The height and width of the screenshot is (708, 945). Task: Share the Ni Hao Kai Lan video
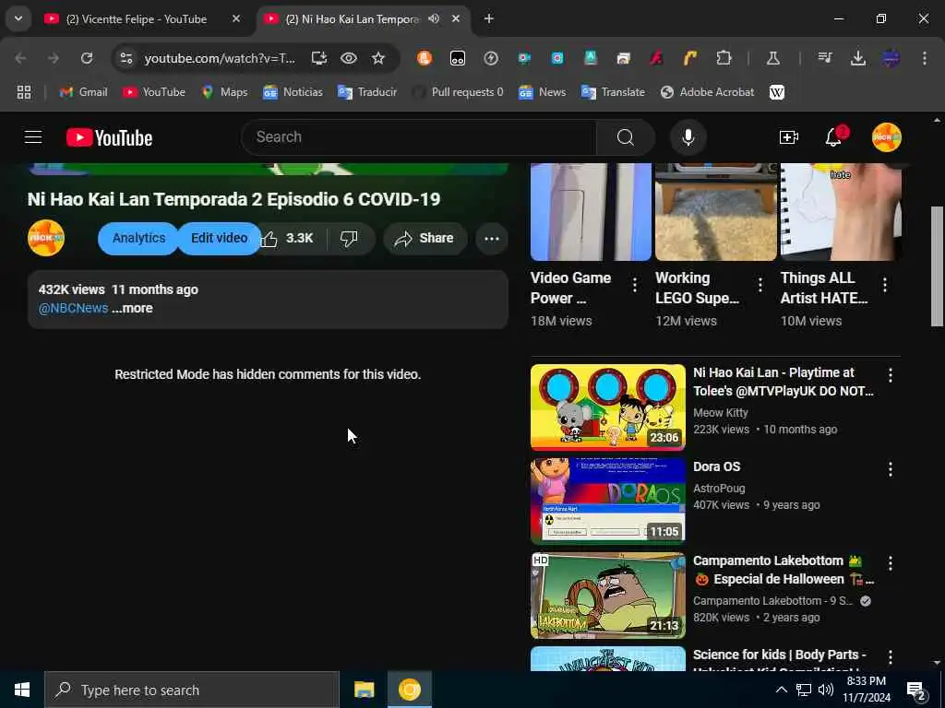tap(424, 239)
